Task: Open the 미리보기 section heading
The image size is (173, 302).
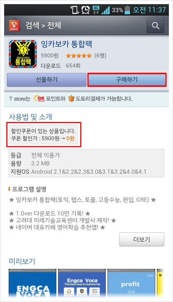Action: click(x=22, y=262)
